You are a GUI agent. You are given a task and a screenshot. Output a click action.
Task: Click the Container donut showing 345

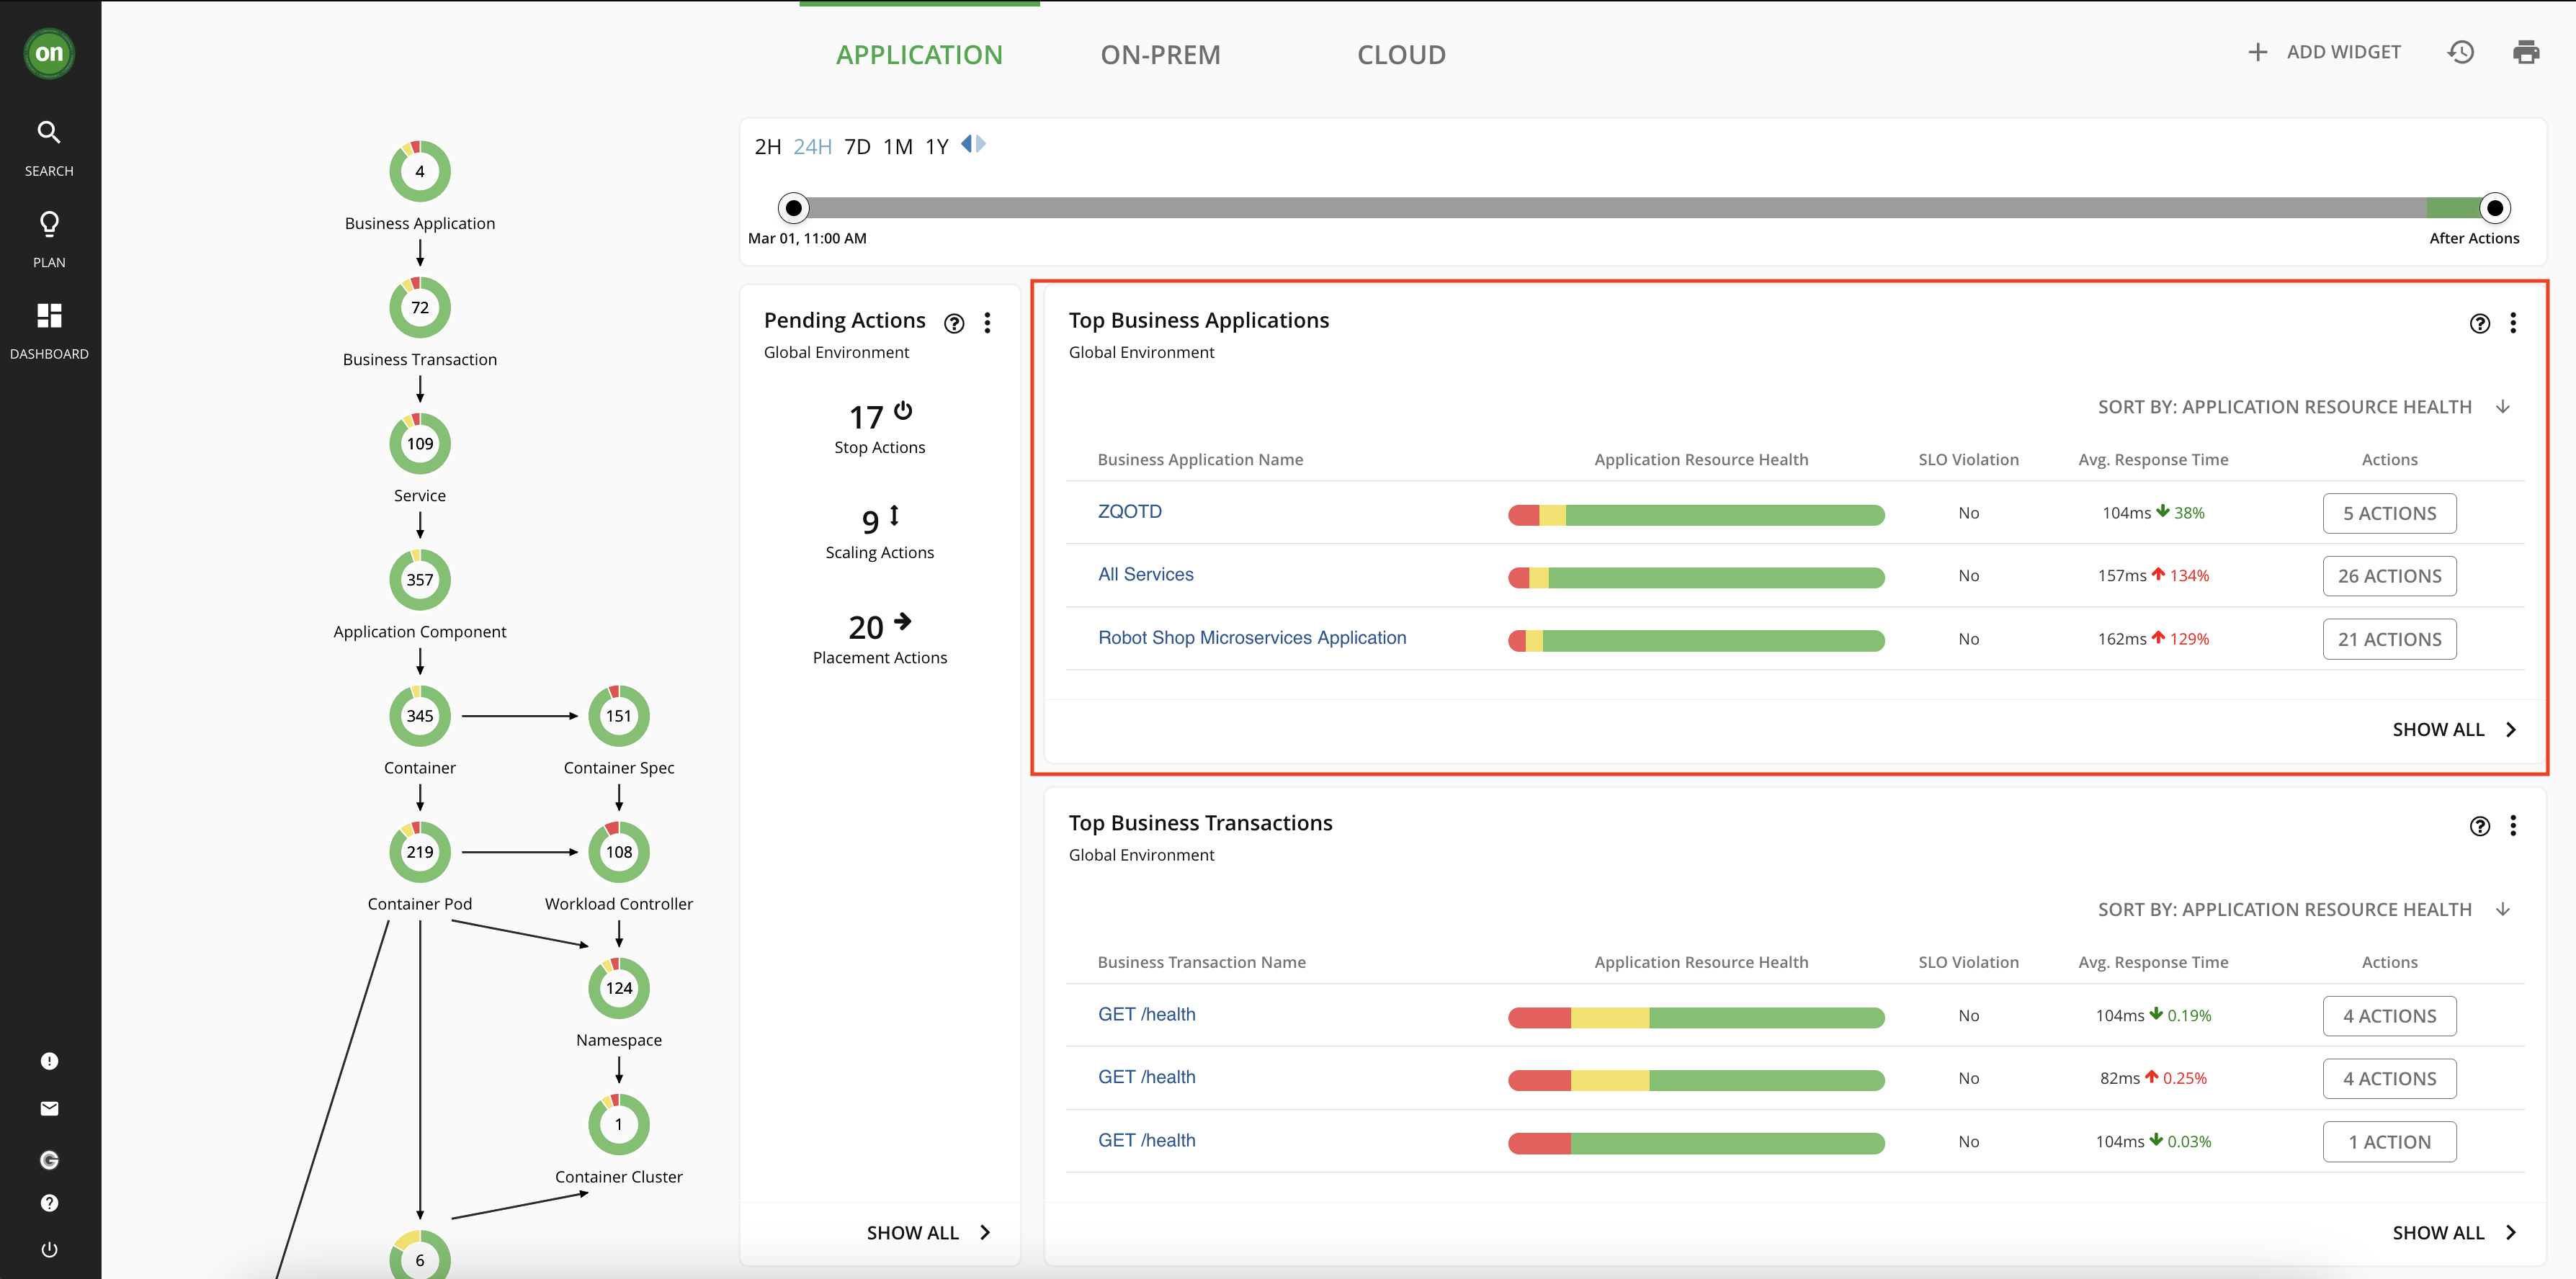[x=420, y=716]
